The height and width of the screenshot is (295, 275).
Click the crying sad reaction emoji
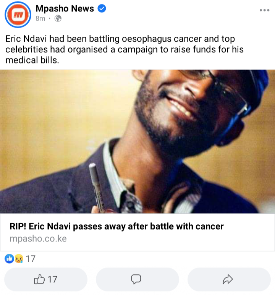tap(19, 258)
